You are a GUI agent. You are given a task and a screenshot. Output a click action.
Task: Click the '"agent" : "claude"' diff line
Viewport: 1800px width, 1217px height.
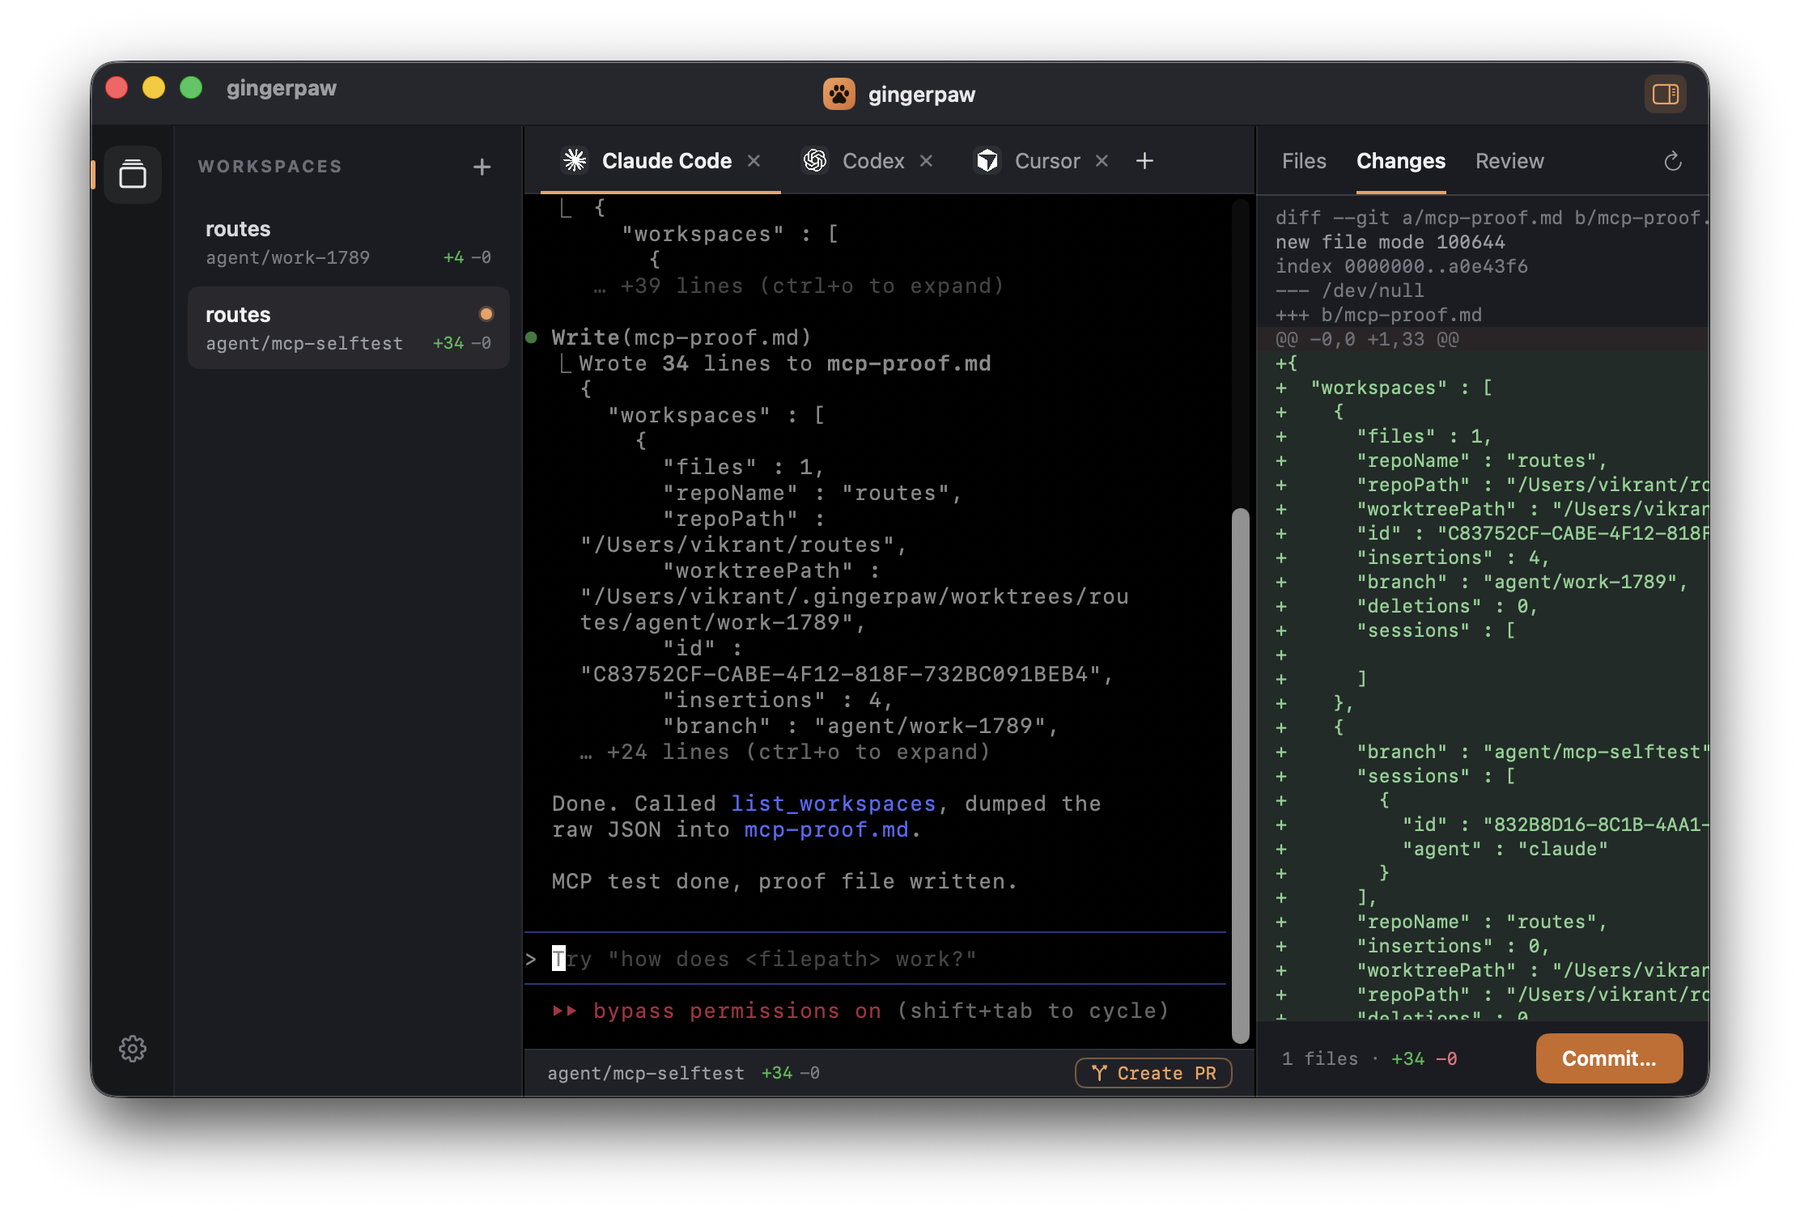[1505, 849]
